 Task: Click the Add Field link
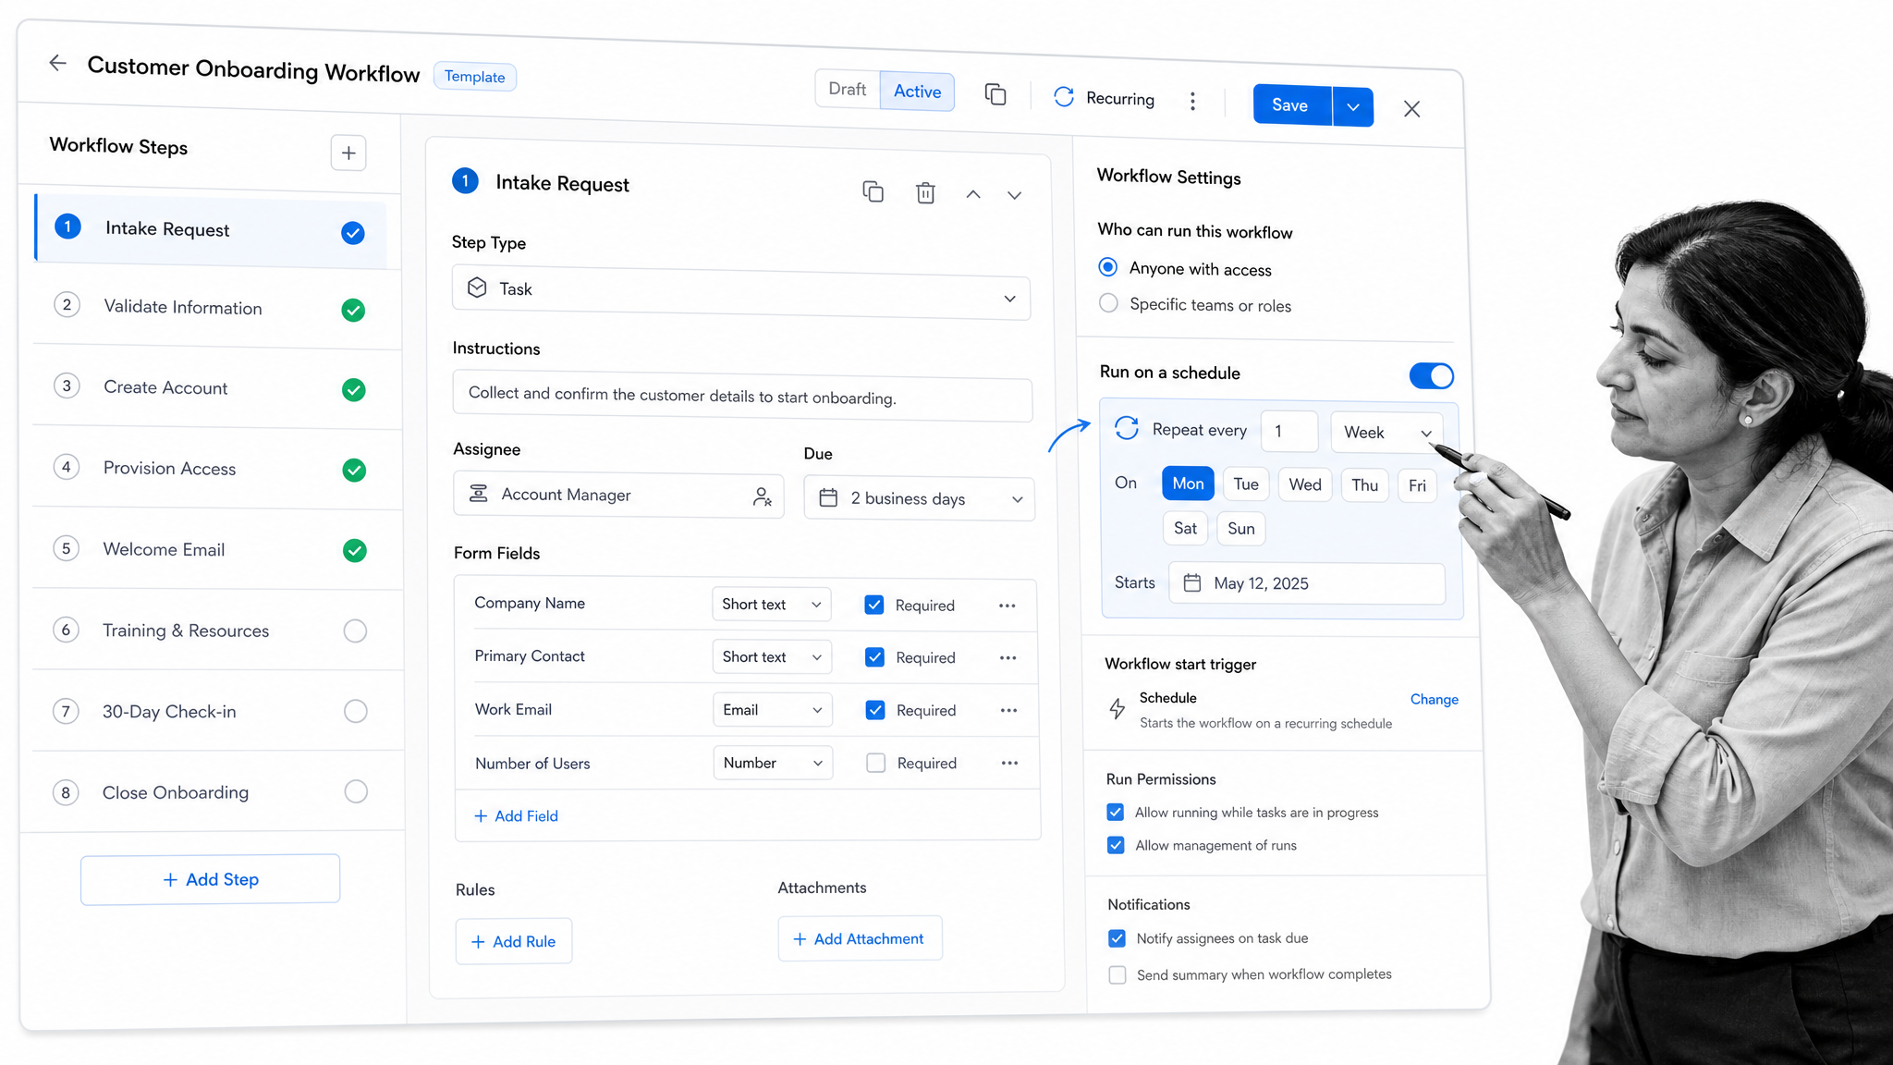click(516, 816)
